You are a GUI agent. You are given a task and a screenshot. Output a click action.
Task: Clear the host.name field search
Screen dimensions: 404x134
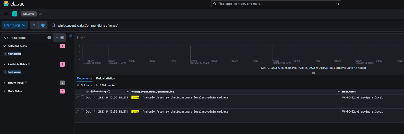coord(49,37)
